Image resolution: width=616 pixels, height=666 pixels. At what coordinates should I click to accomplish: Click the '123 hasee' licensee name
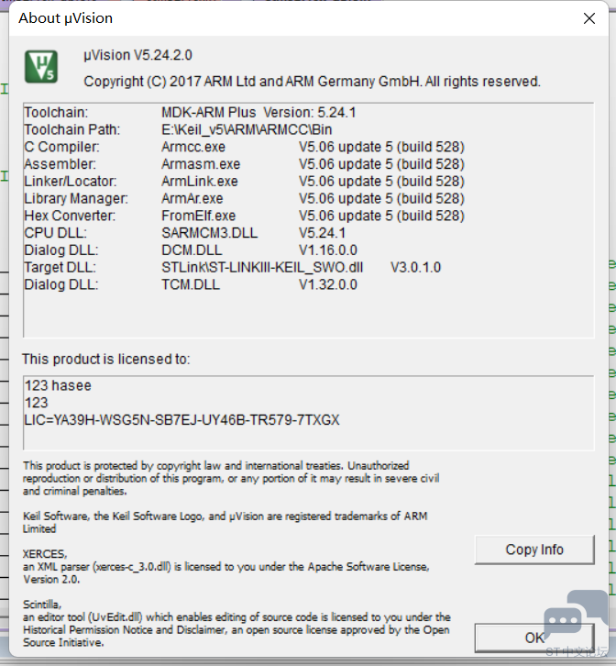click(58, 385)
